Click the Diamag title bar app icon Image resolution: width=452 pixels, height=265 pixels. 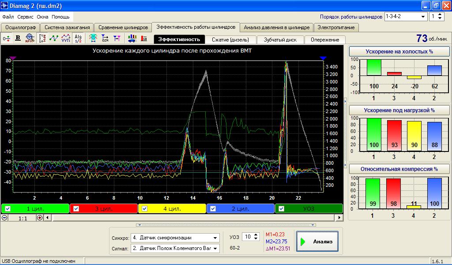coord(4,5)
